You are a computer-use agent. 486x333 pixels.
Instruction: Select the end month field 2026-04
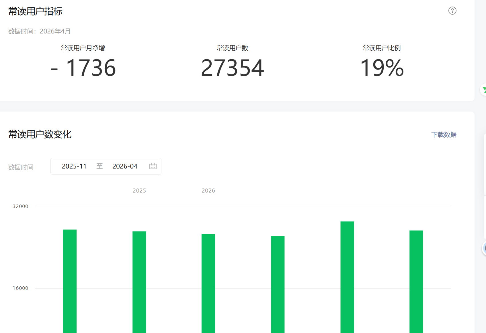click(x=125, y=166)
